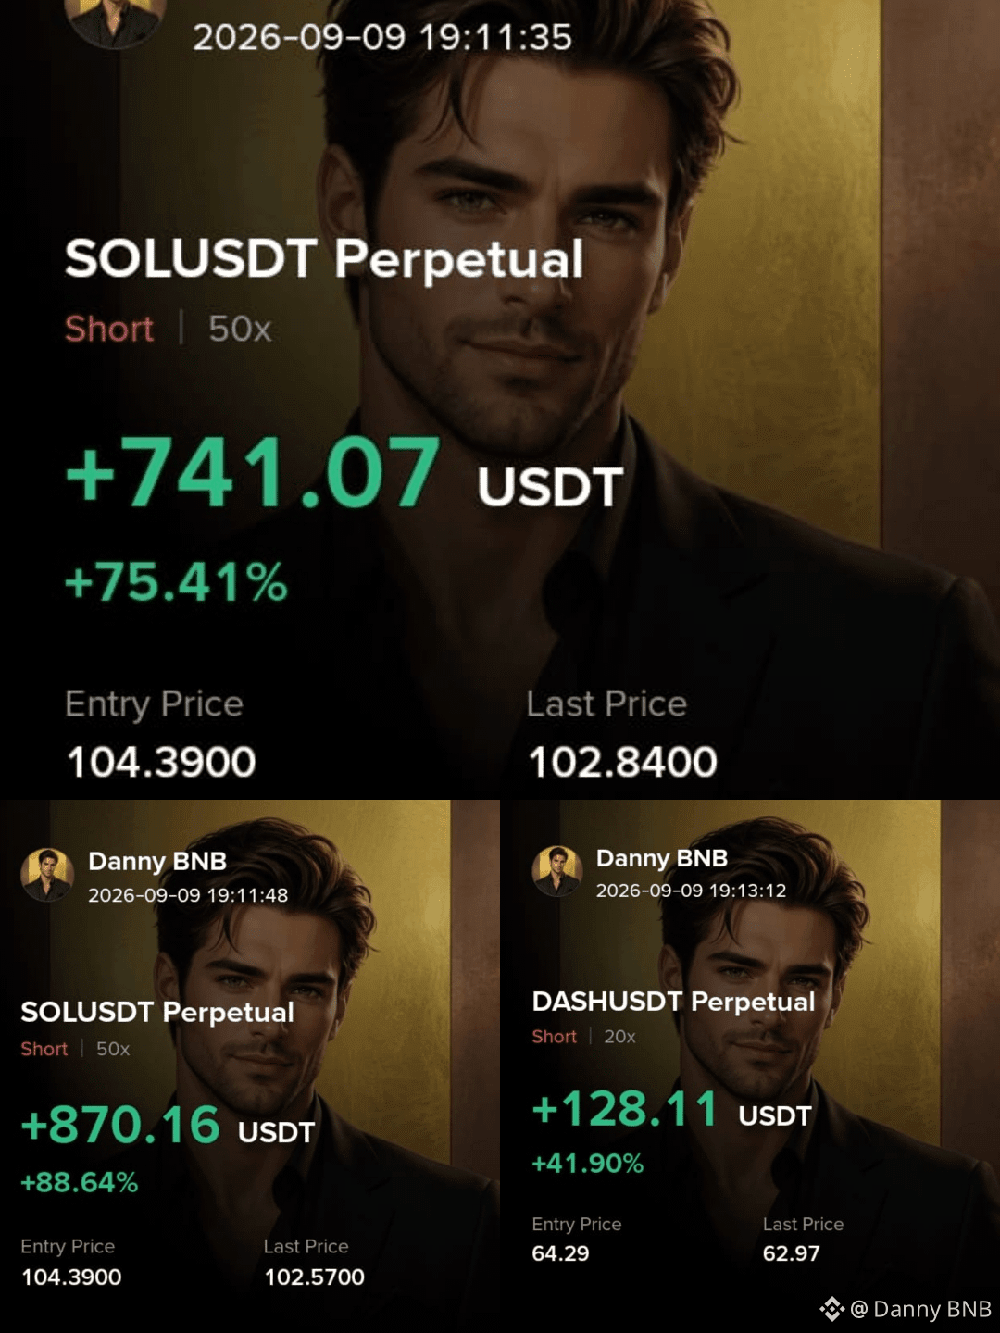1000x1333 pixels.
Task: Click the +75.41% return percentage
Action: click(x=176, y=582)
